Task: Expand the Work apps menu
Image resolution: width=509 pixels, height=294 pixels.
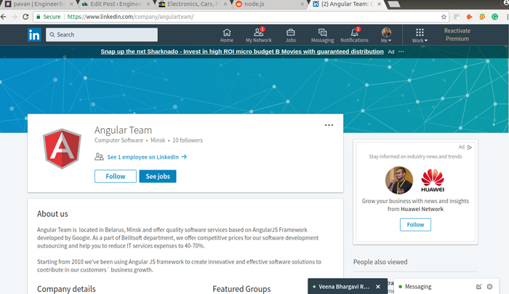Action: 420,35
